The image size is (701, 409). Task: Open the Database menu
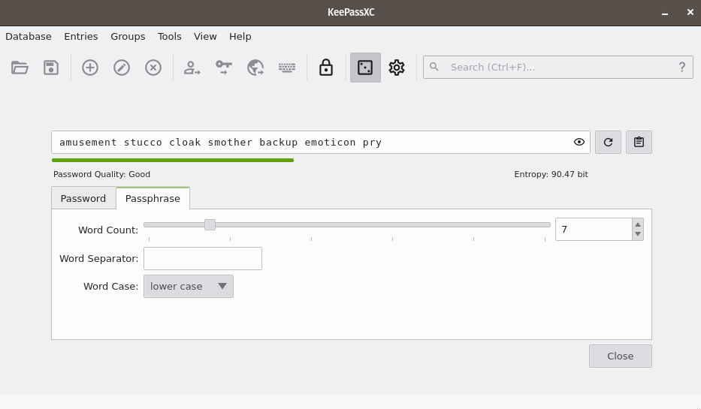(x=28, y=37)
